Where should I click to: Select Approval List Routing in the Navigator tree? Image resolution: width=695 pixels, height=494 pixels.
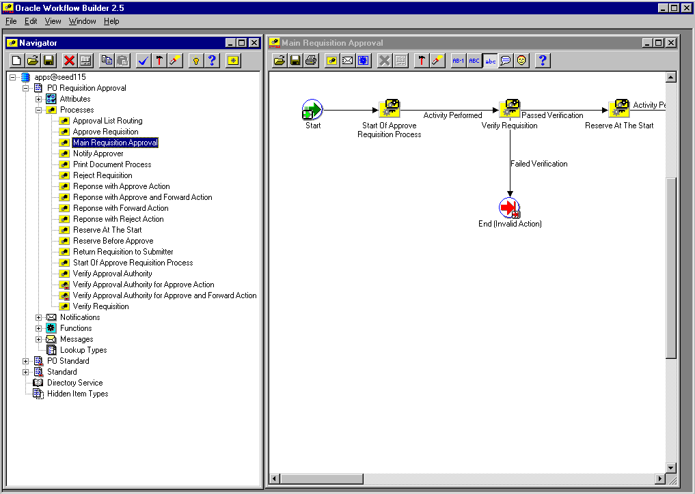pos(108,121)
